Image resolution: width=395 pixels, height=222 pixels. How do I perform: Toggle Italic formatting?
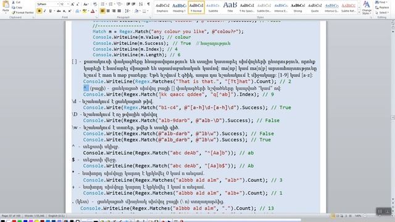coord(45,11)
